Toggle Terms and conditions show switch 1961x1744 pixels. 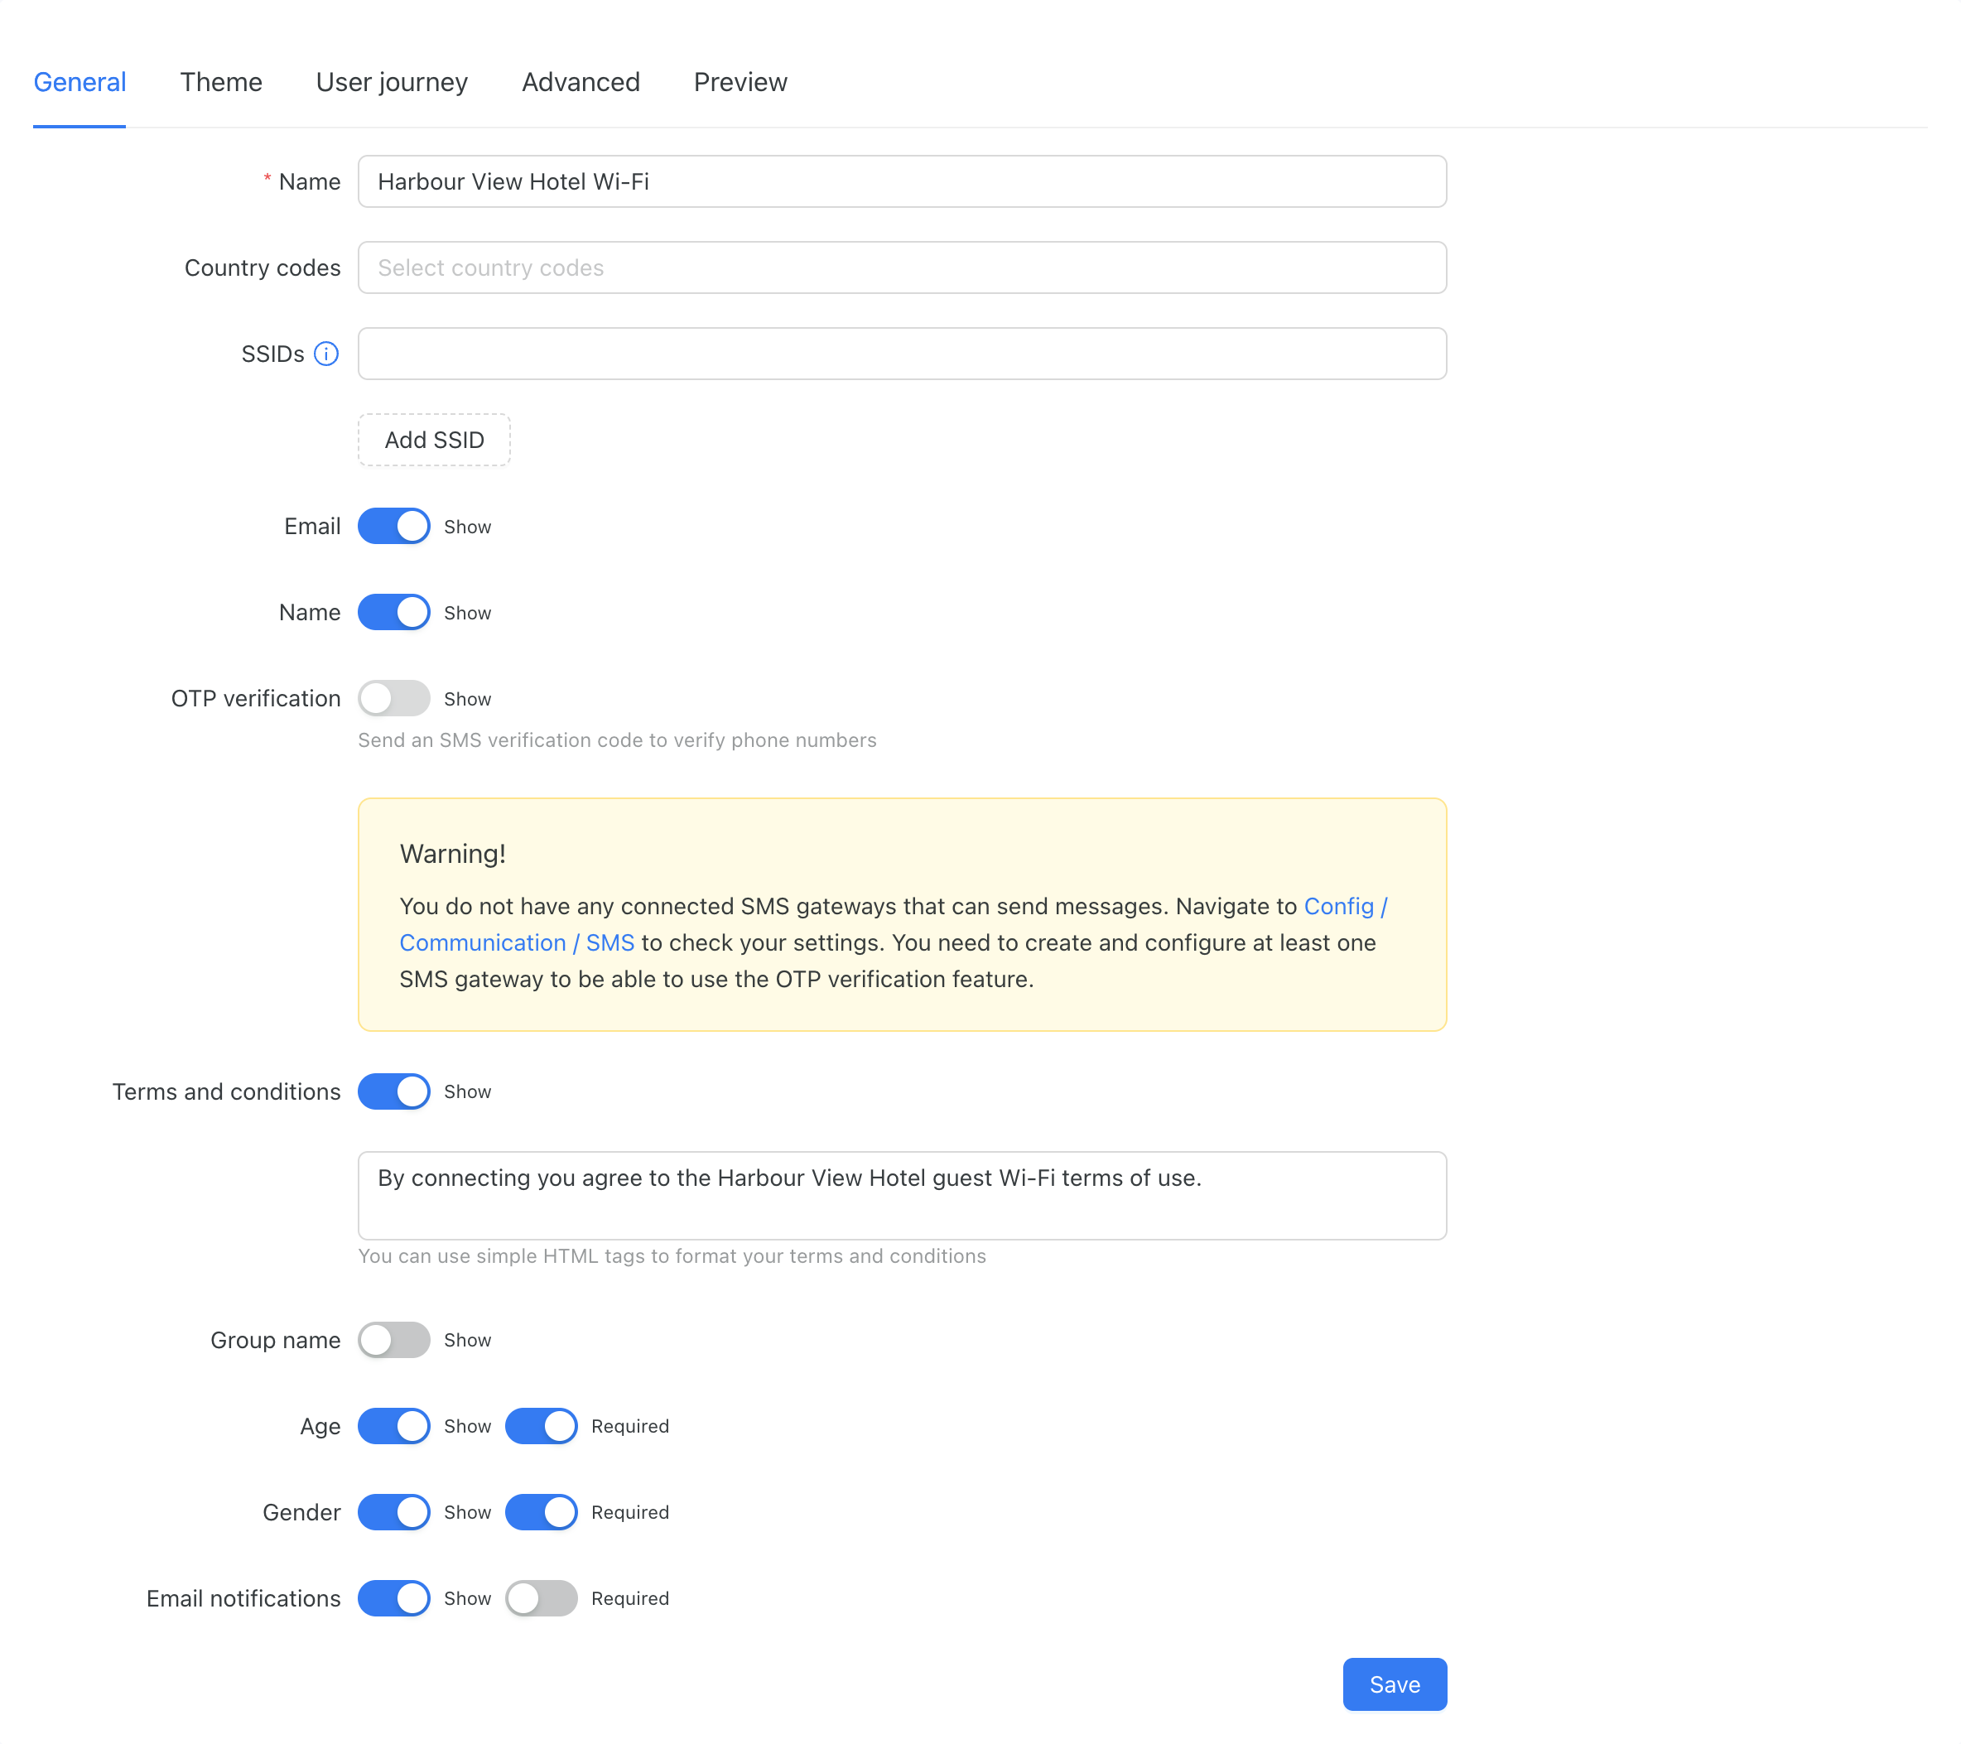point(393,1091)
